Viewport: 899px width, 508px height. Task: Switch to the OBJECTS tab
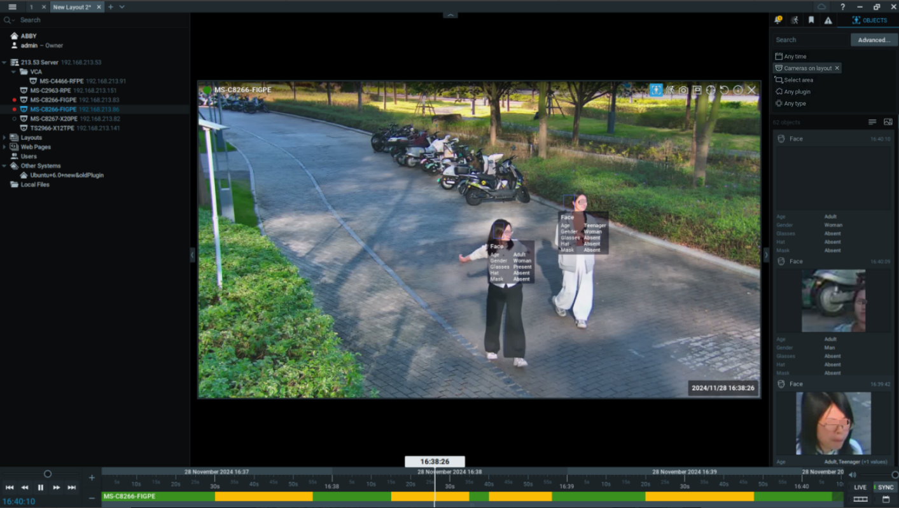coord(869,20)
